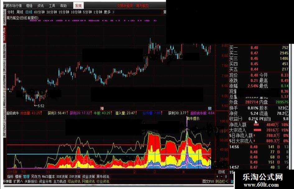The width and height of the screenshot is (294, 189).
Task: Click 买五 price 8.44
Action: coord(254,70)
